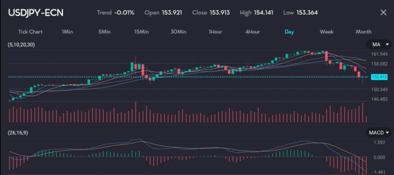Switch to the 1Hour chart
This screenshot has height=175, width=394.
215,32
